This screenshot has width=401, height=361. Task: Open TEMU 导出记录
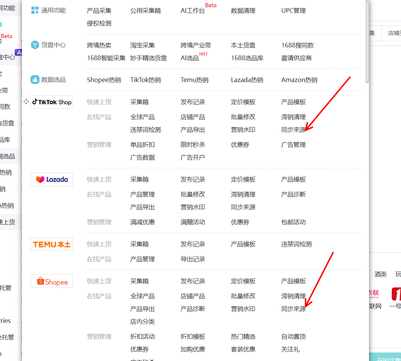coord(193,259)
